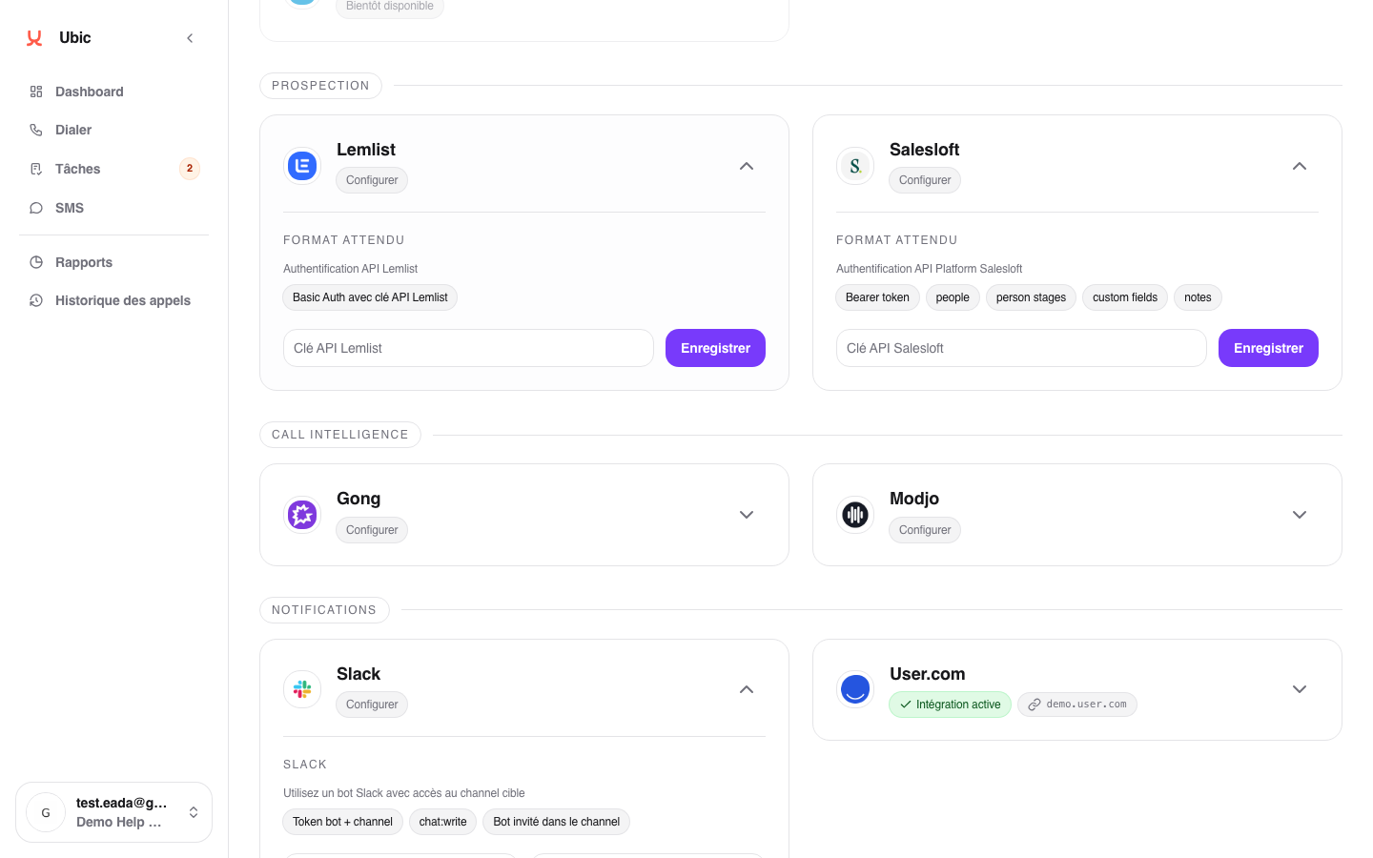The width and height of the screenshot is (1373, 858).
Task: Click the Rapports pie chart icon
Action: pos(36,262)
